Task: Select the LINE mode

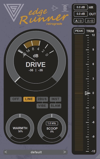Action: pos(29,99)
